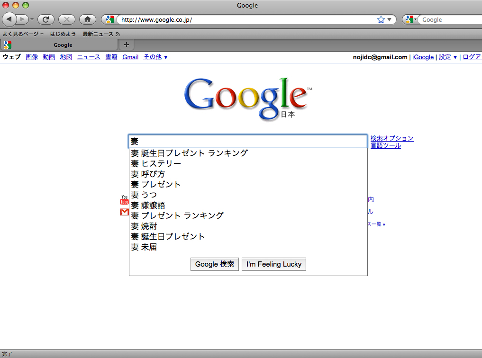The height and width of the screenshot is (358, 482).
Task: Select the ウェブ search category
Action: pos(12,57)
